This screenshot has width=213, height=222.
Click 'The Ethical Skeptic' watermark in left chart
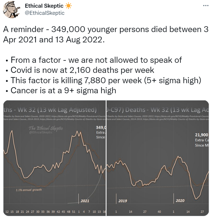click(46, 128)
